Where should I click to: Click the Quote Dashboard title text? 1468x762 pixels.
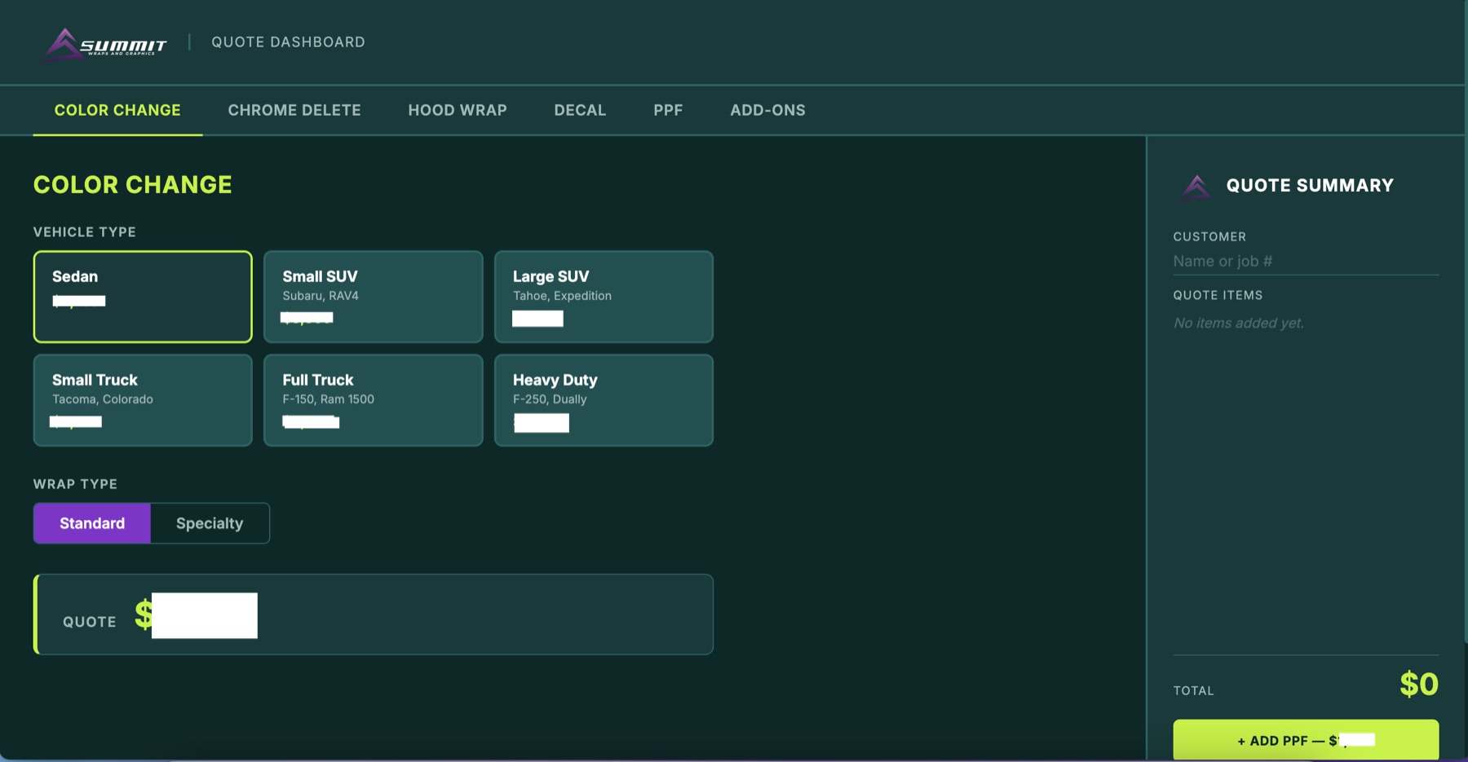pyautogui.click(x=289, y=42)
